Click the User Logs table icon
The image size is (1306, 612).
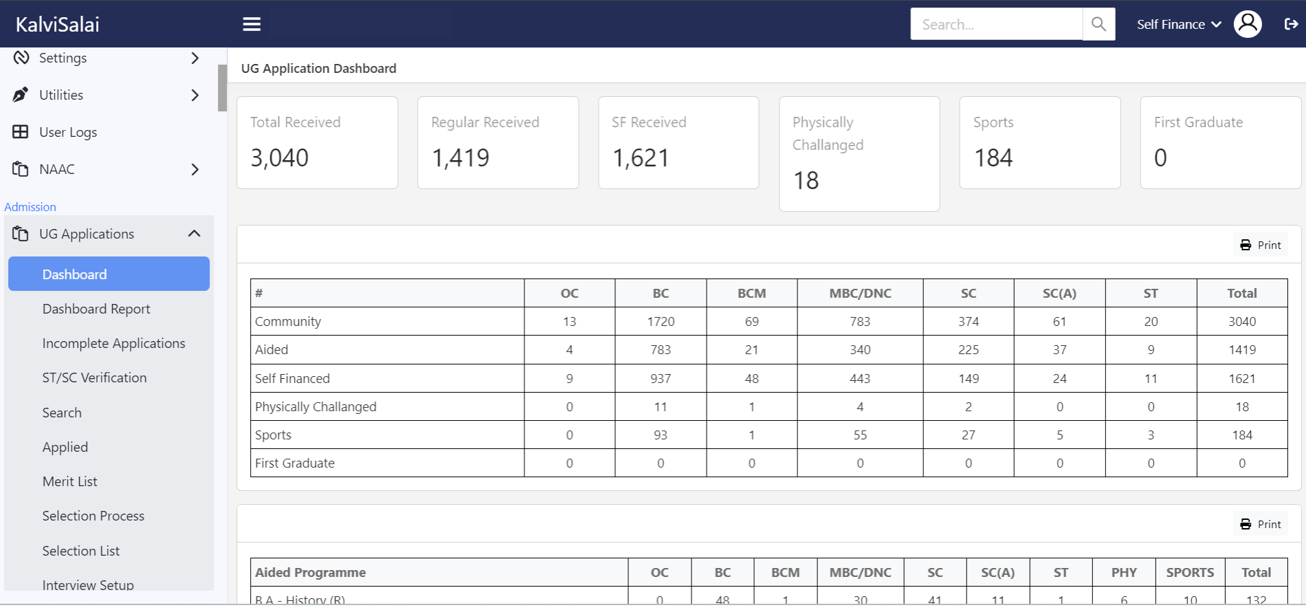pyautogui.click(x=21, y=132)
